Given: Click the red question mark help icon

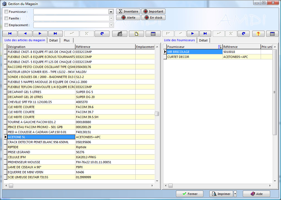Looking at the screenshot, I should click(258, 34).
